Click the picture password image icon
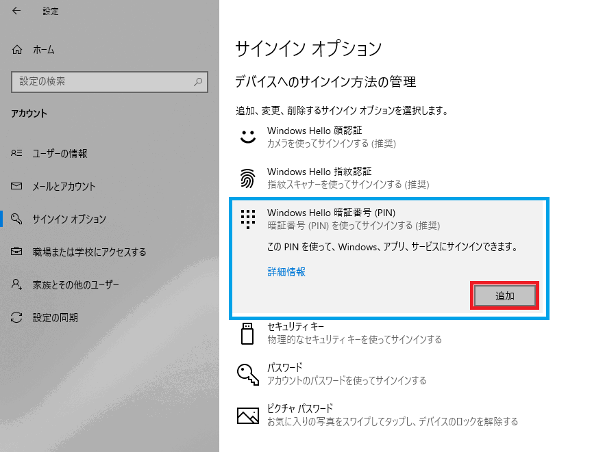The image size is (592, 452). point(247,416)
